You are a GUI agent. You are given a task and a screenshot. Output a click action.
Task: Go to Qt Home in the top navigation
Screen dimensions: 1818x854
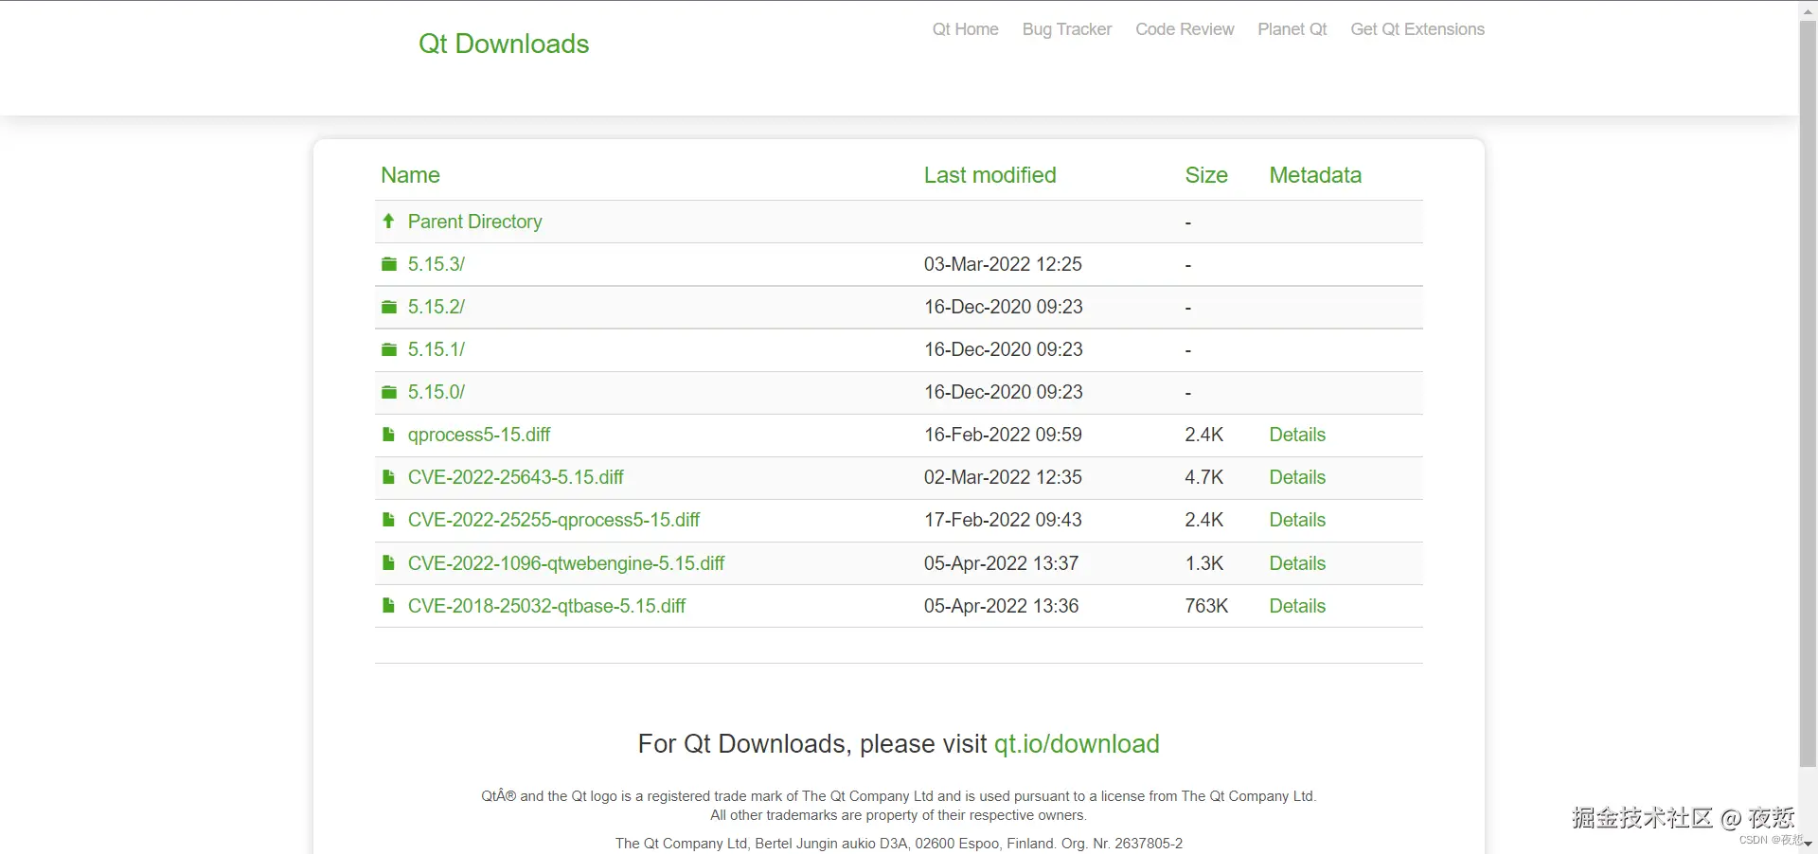pos(965,29)
